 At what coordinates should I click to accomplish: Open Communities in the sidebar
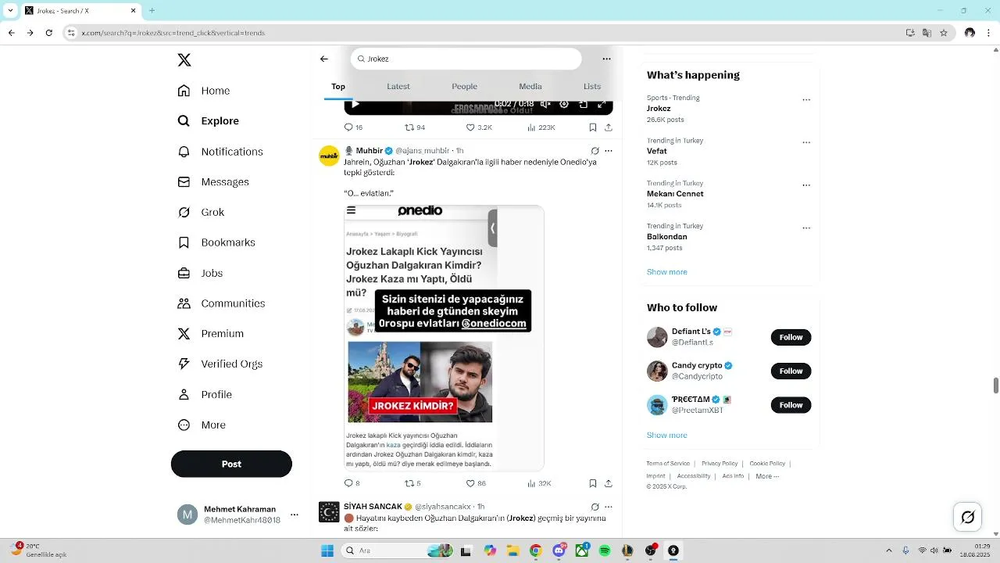[x=221, y=303]
